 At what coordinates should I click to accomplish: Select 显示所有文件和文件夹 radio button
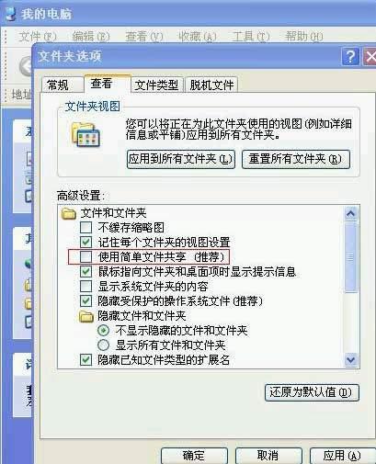pyautogui.click(x=103, y=345)
